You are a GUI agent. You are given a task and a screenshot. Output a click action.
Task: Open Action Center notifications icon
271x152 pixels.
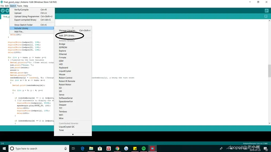[x=266, y=149]
